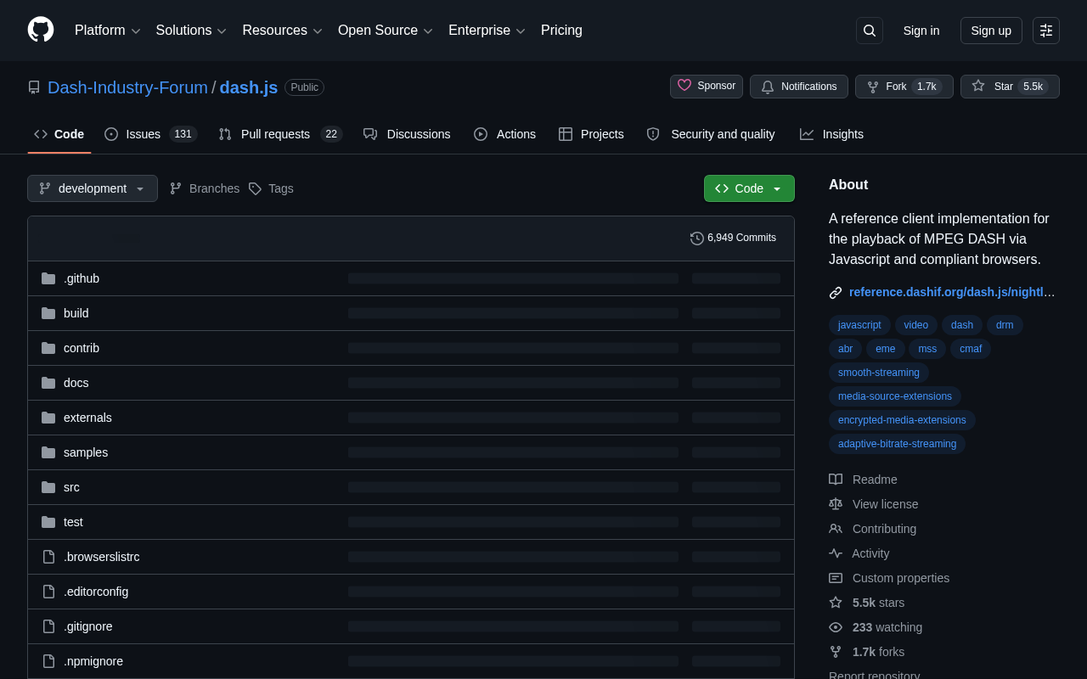Image resolution: width=1087 pixels, height=679 pixels.
Task: Open the 6,949 Commits history
Action: pyautogui.click(x=734, y=238)
